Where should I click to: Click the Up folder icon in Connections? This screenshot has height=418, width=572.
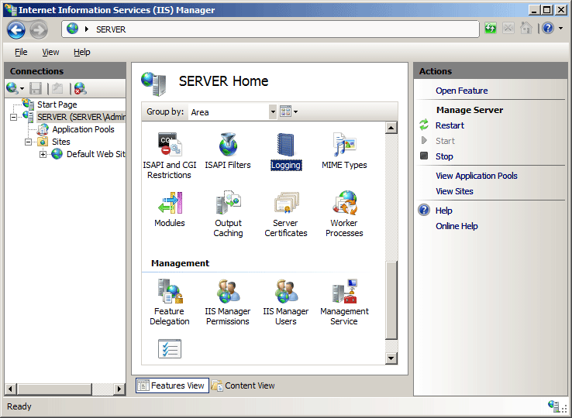pyautogui.click(x=57, y=88)
